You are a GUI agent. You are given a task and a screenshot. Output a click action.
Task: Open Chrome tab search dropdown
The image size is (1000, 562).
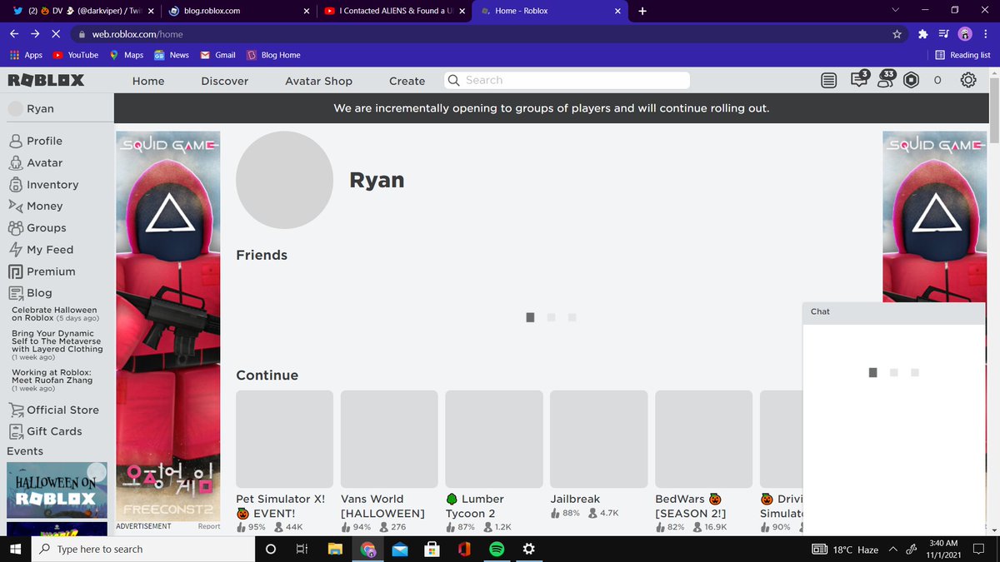(x=895, y=11)
